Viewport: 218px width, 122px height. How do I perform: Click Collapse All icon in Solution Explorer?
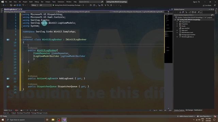(193, 12)
